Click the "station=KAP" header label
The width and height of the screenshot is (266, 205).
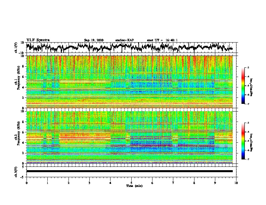[x=125, y=40]
